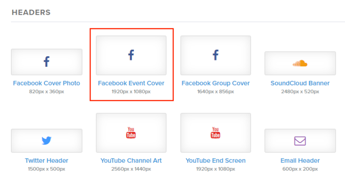Image resolution: width=345 pixels, height=189 pixels.
Task: Click the Facebook icon above Facebook Group Cover
Action: coord(215,55)
